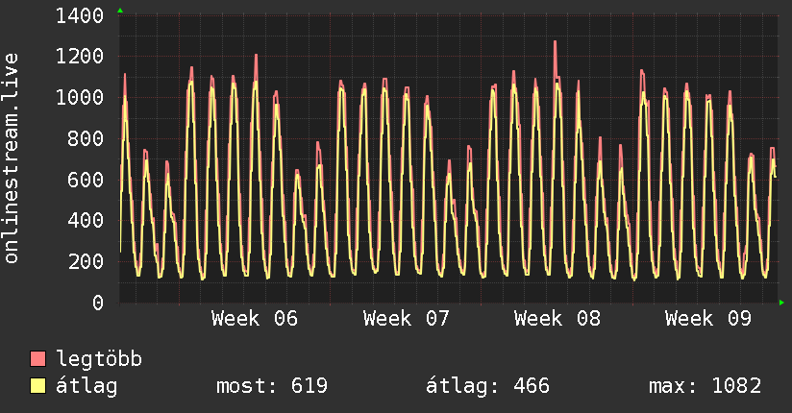Select the 'max: 1082' statistic
The height and width of the screenshot is (413, 792).
705,386
